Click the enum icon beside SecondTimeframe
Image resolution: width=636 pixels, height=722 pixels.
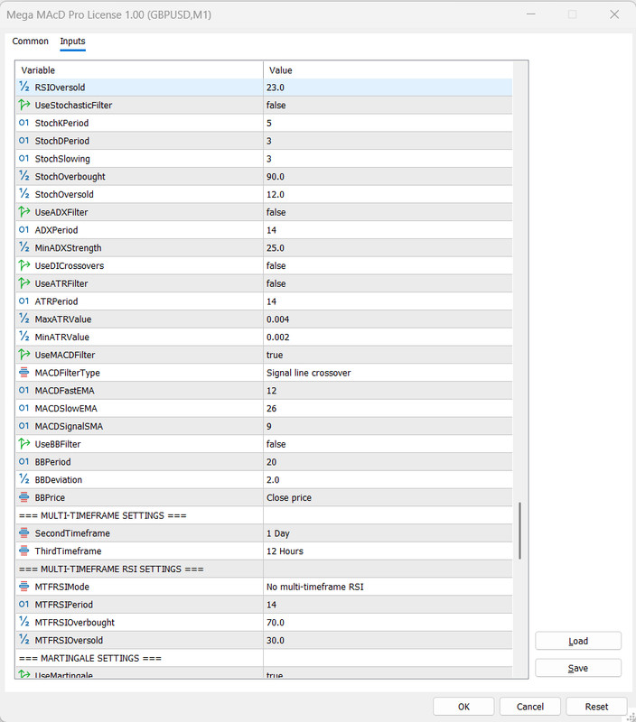24,533
